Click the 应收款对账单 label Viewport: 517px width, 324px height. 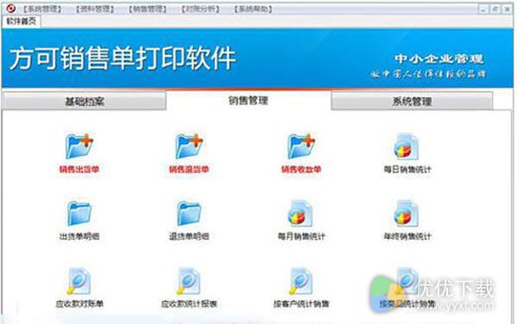(x=79, y=303)
